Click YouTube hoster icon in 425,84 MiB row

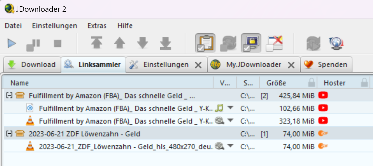tap(323, 95)
